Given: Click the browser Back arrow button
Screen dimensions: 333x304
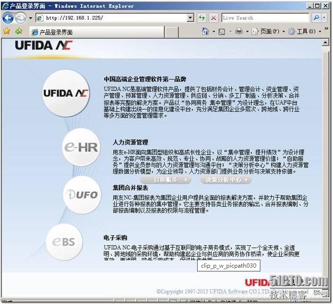Looking at the screenshot, I should click(x=8, y=18).
